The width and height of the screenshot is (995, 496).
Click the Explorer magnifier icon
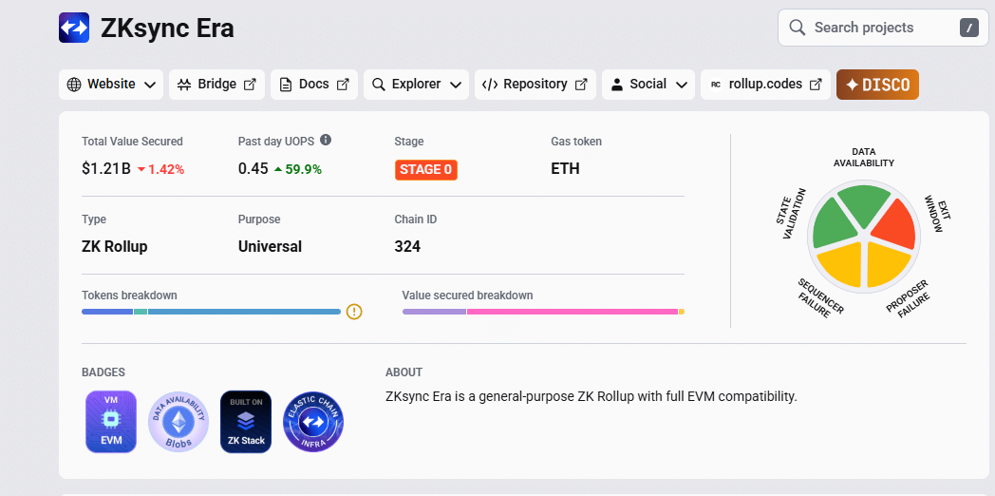(379, 85)
